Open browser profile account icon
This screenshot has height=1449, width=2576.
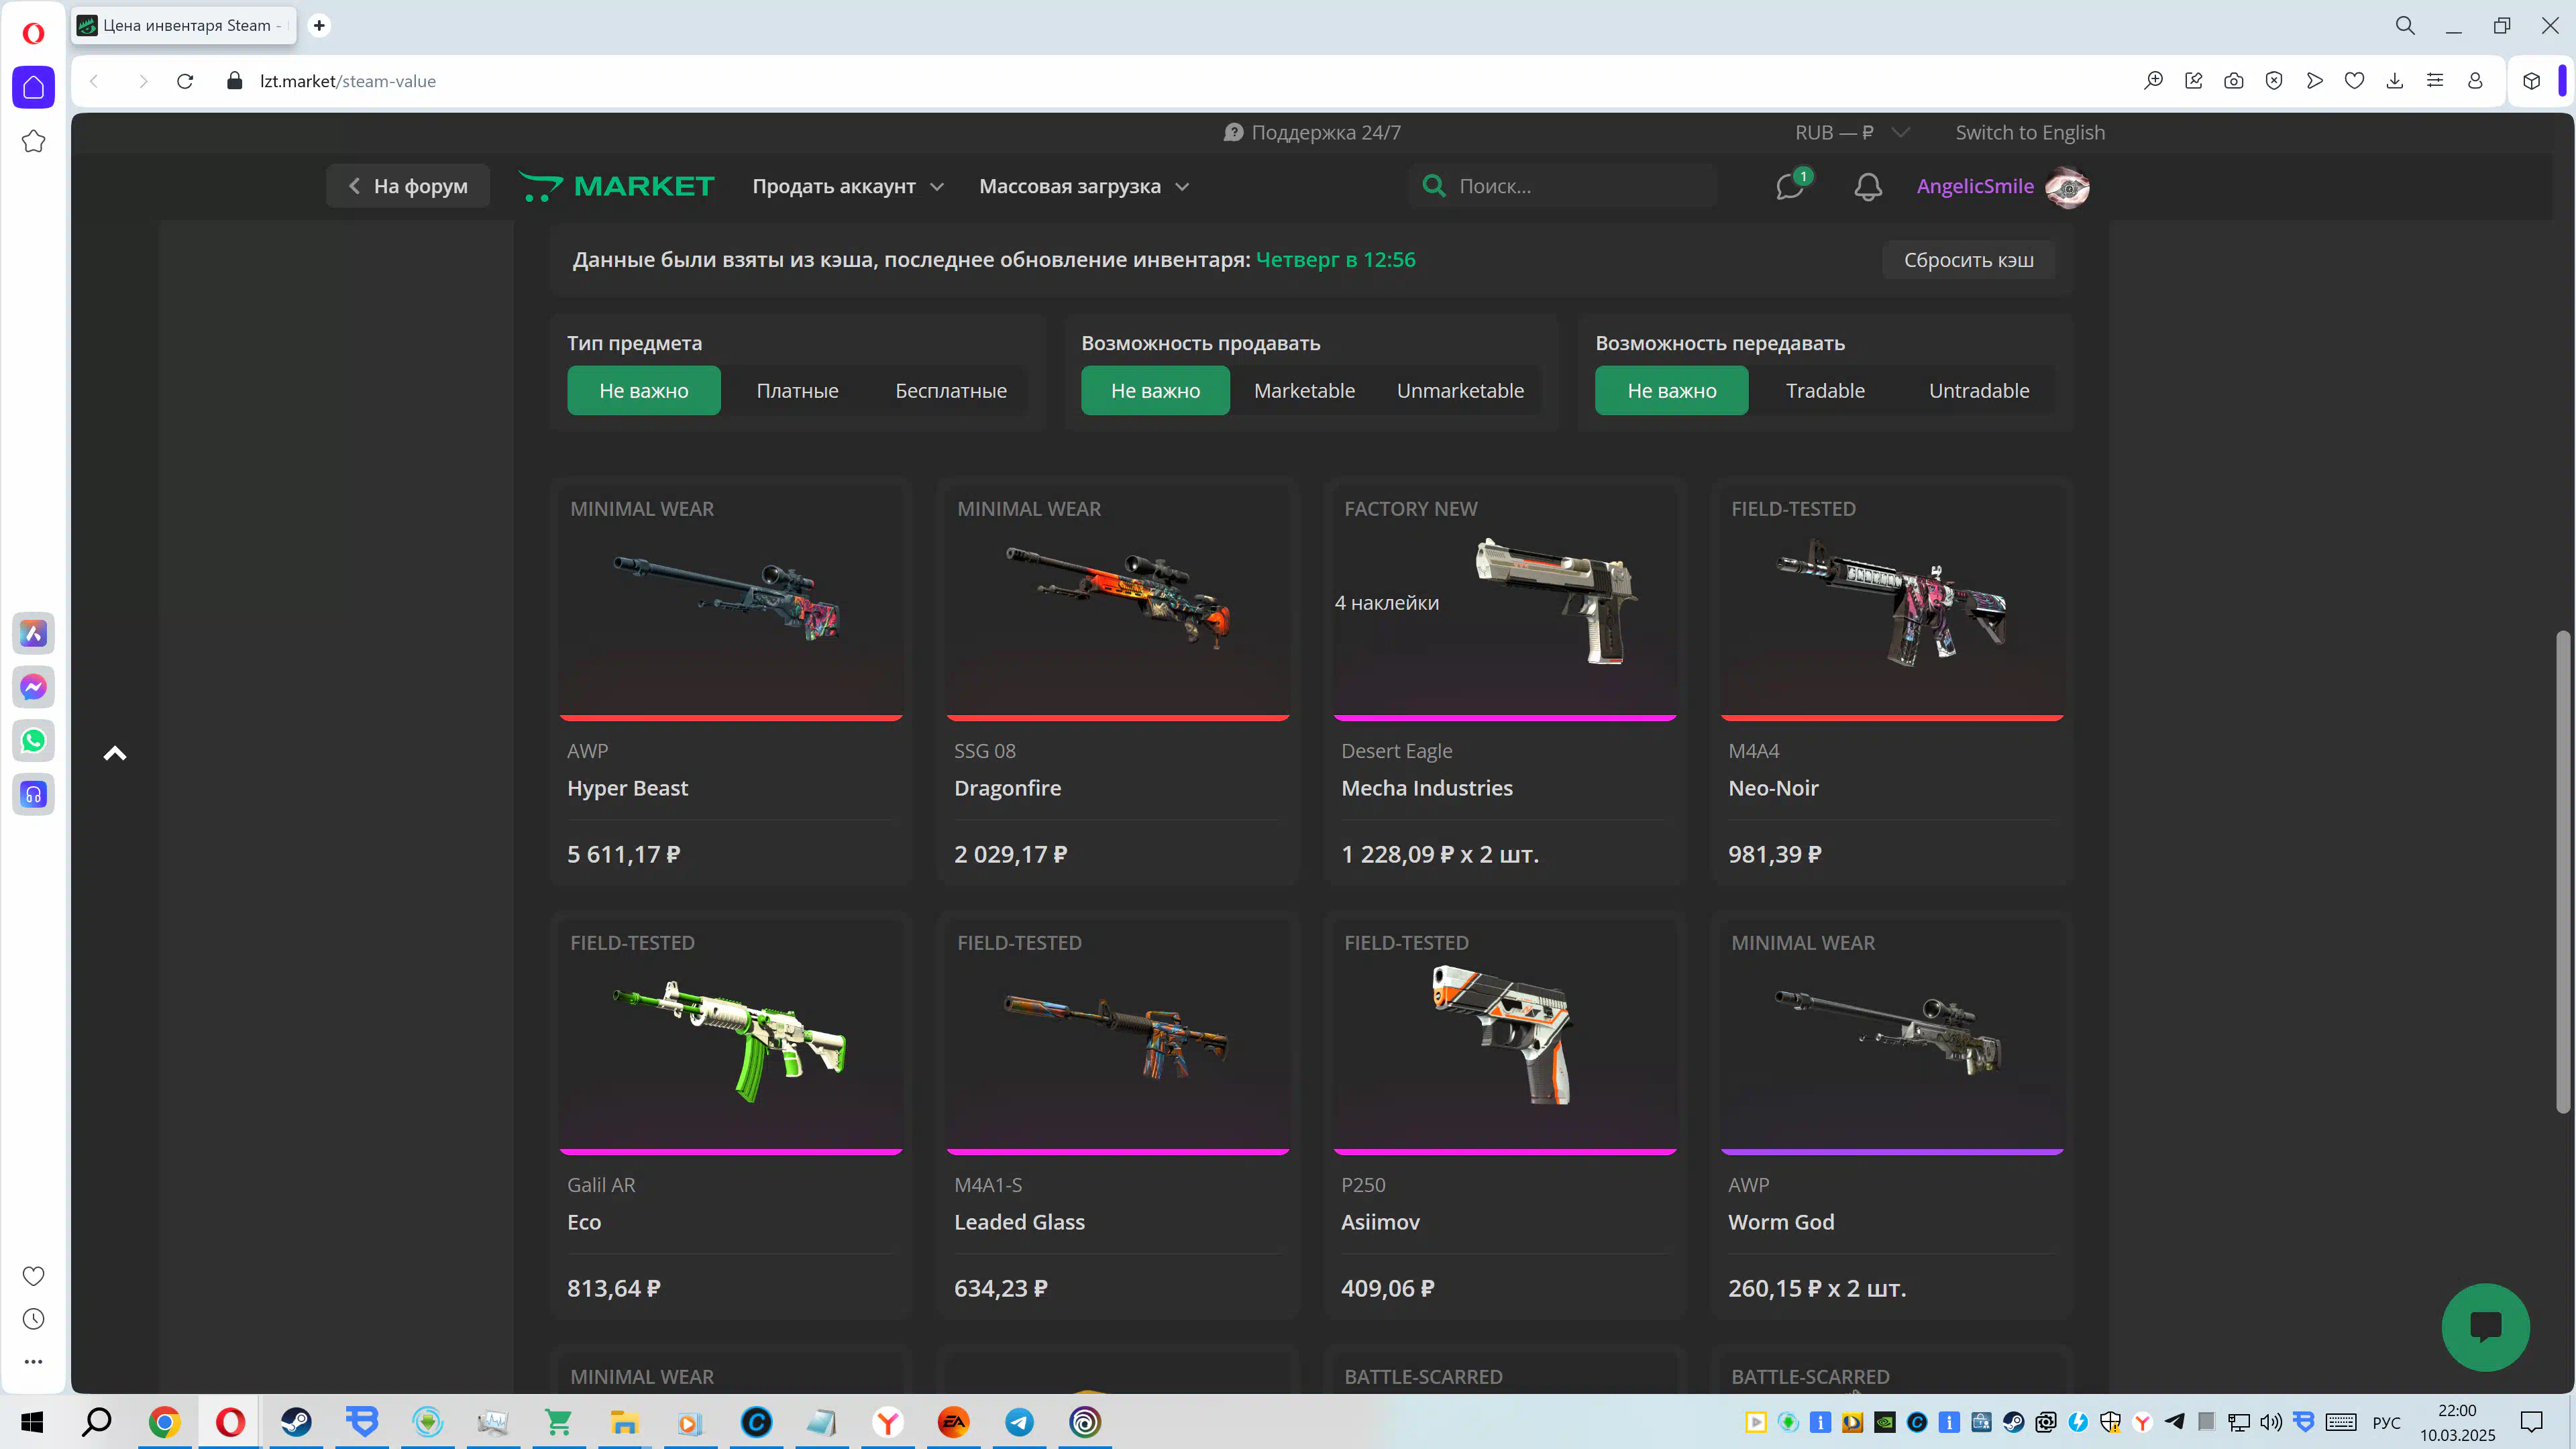tap(2475, 81)
